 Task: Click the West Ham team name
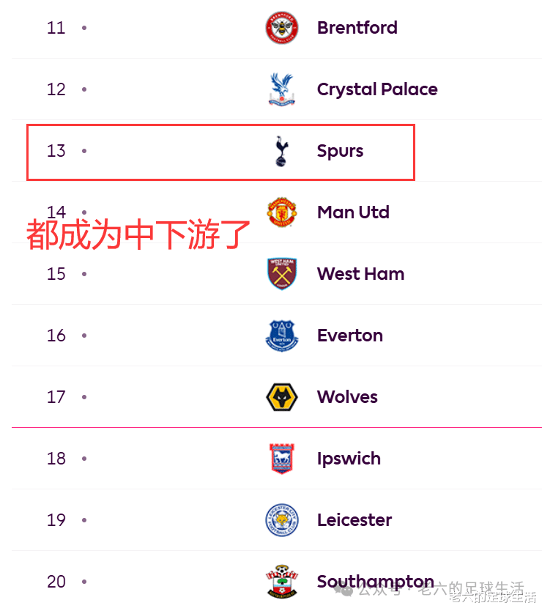(360, 274)
